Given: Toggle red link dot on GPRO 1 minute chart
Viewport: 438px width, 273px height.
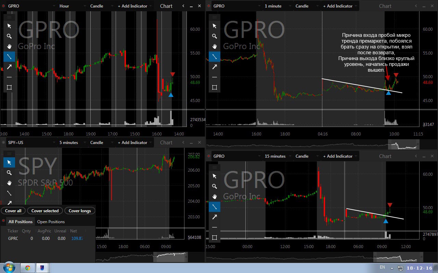Looking at the screenshot, I should click(x=209, y=6).
